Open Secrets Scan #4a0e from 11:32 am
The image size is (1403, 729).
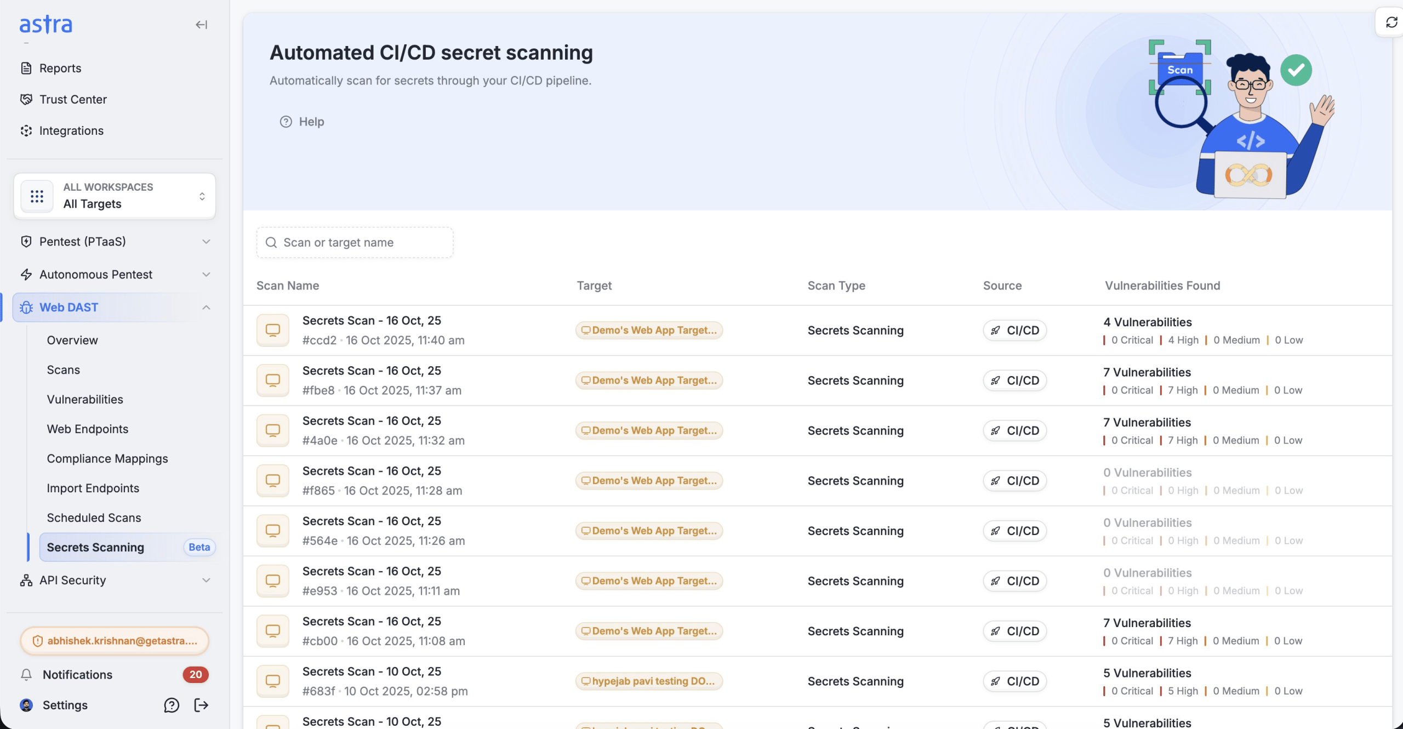point(384,431)
